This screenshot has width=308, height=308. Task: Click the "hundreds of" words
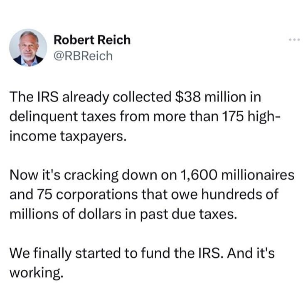(240, 194)
